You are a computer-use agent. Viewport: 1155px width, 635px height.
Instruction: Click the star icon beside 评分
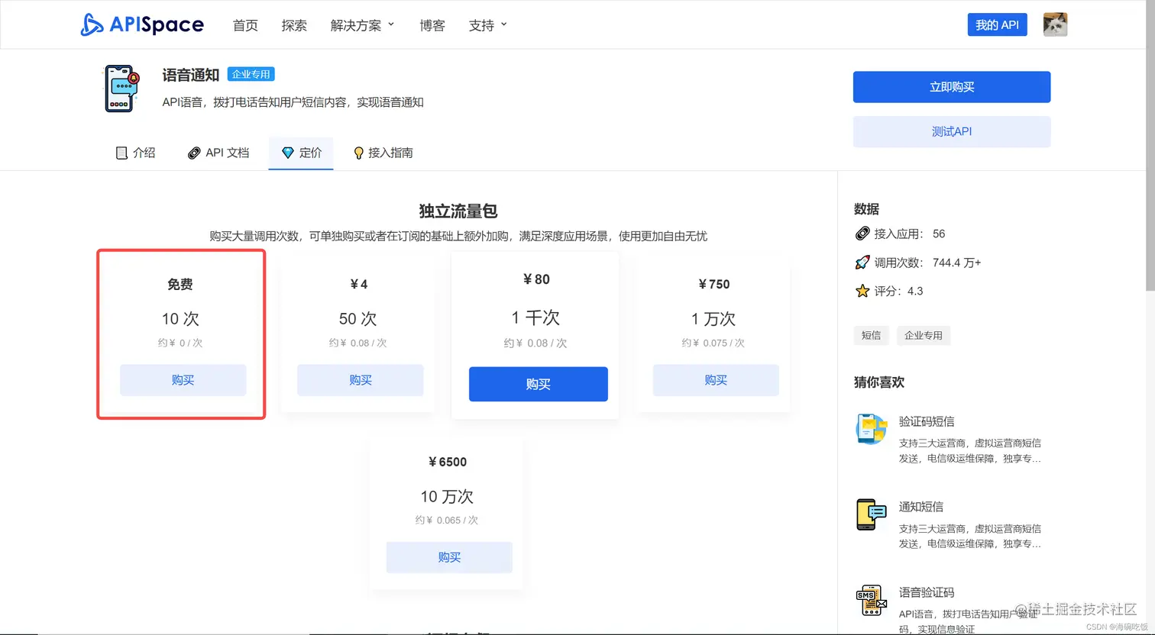coord(861,291)
